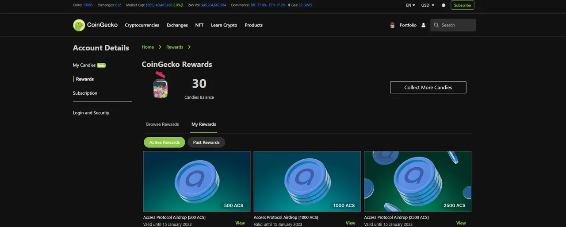Image resolution: width=566 pixels, height=227 pixels.
Task: Click Access Protocol Airdrop [1000 ACS] title
Action: 286,217
